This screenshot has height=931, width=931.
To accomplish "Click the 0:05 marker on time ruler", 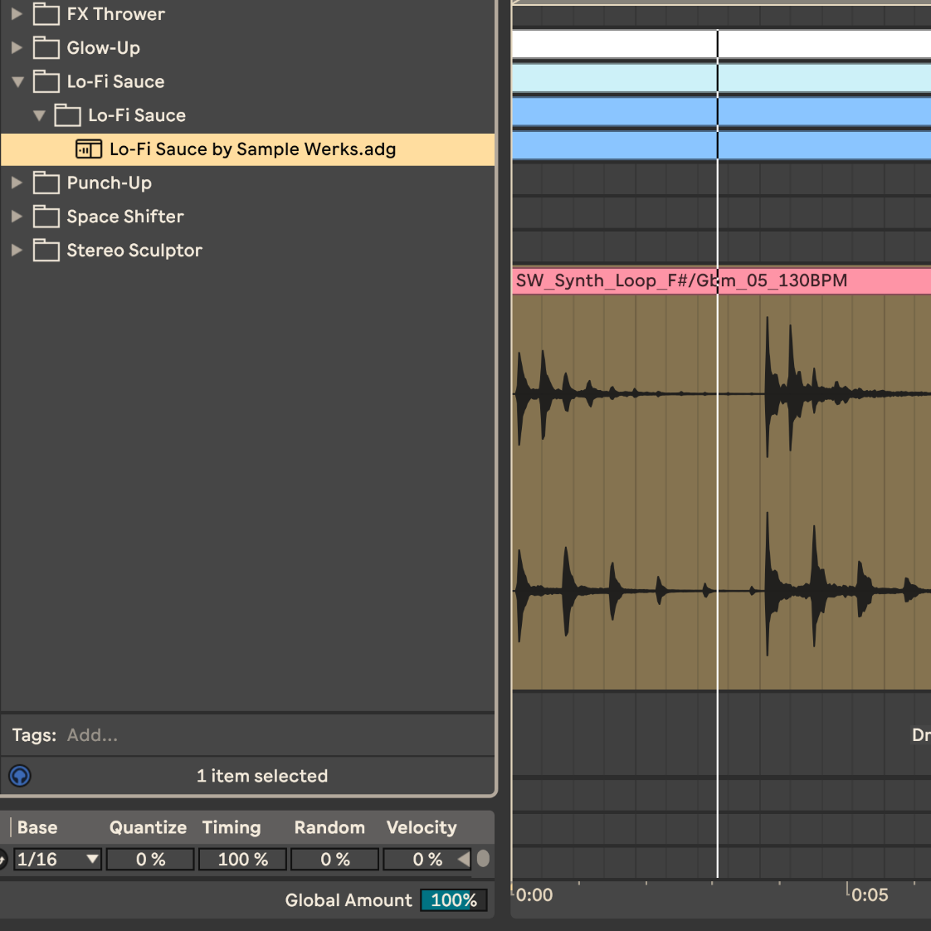I will coord(869,894).
